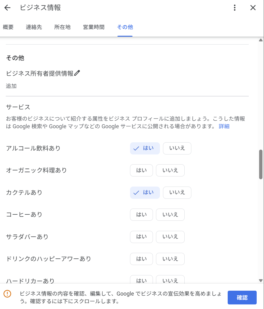Click the orange warning info icon
264x309 pixels.
[7, 294]
